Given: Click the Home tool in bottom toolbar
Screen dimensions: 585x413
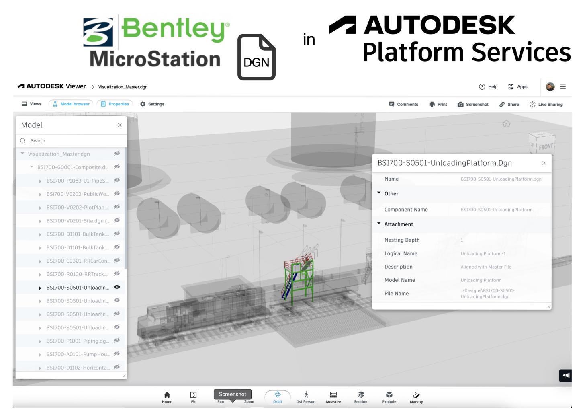Looking at the screenshot, I should pyautogui.click(x=167, y=397).
